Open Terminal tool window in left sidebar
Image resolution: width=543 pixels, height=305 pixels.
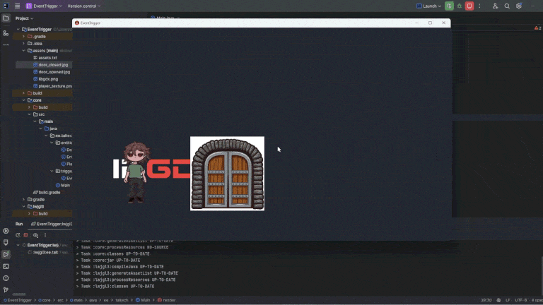[6, 266]
